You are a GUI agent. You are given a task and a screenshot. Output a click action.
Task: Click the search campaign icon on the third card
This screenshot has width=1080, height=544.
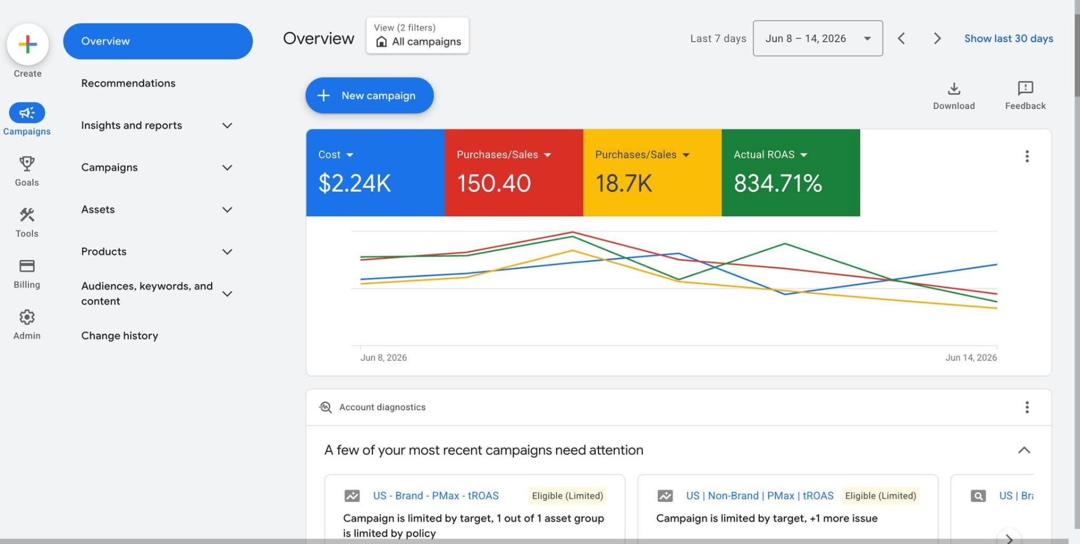click(978, 496)
